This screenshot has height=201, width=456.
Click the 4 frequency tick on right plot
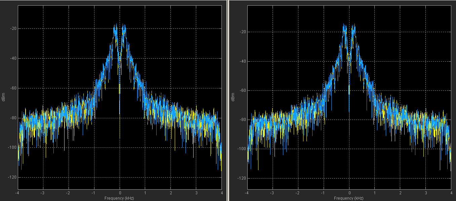coord(451,193)
